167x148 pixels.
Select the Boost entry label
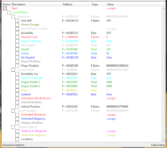[x=25, y=90]
